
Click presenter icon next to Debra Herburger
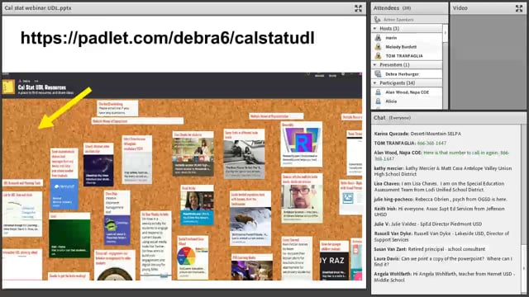379,74
